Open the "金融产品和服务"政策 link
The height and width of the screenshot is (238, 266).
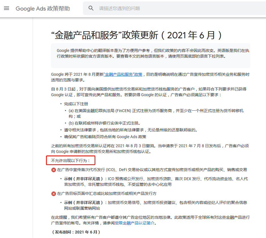tap(123, 74)
